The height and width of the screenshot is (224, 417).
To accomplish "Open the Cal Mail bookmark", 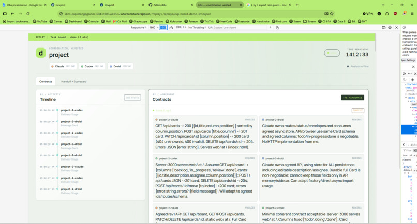I will pyautogui.click(x=120, y=21).
